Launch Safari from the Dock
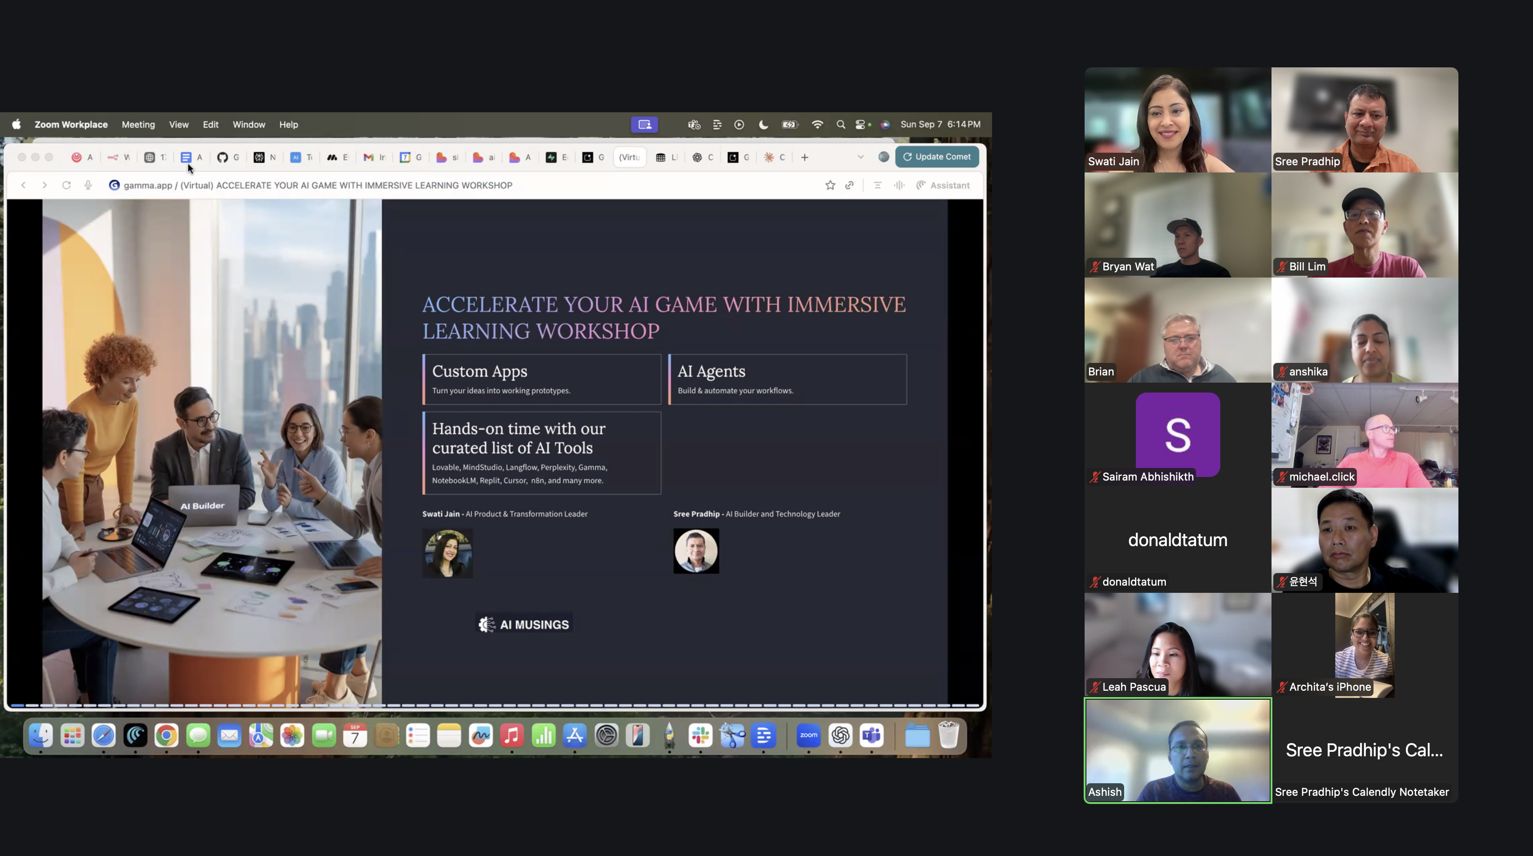The image size is (1533, 856). (103, 736)
